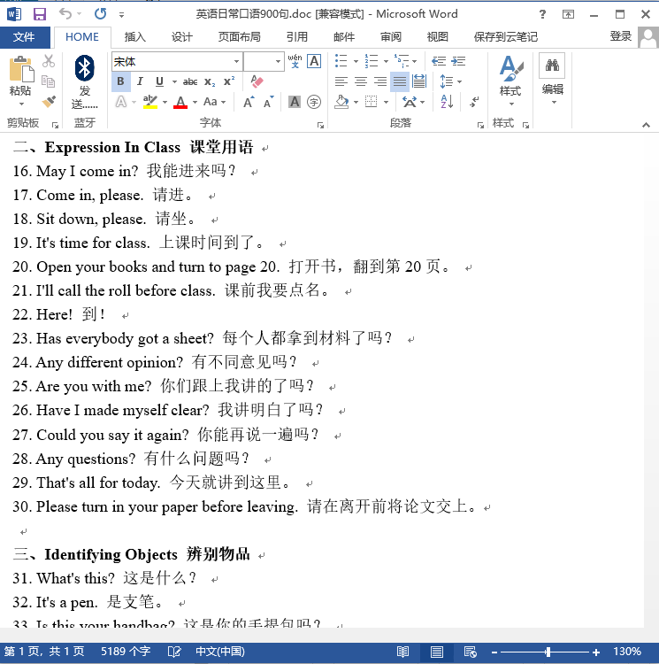The height and width of the screenshot is (664, 659).
Task: Undo the last action
Action: (65, 14)
